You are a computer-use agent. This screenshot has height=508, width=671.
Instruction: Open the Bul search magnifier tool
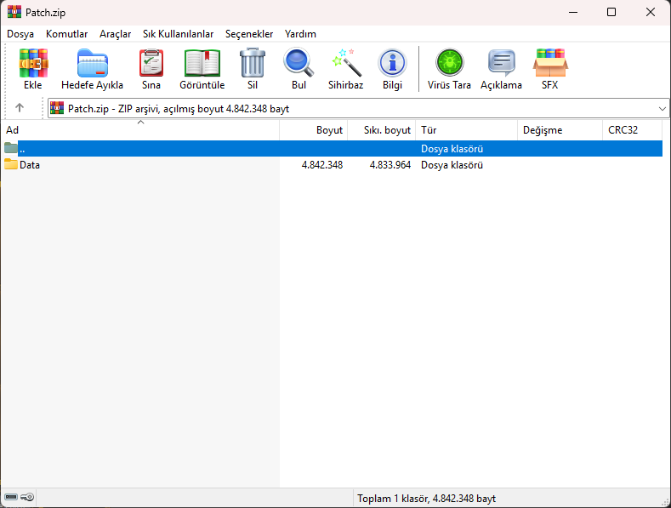point(299,62)
